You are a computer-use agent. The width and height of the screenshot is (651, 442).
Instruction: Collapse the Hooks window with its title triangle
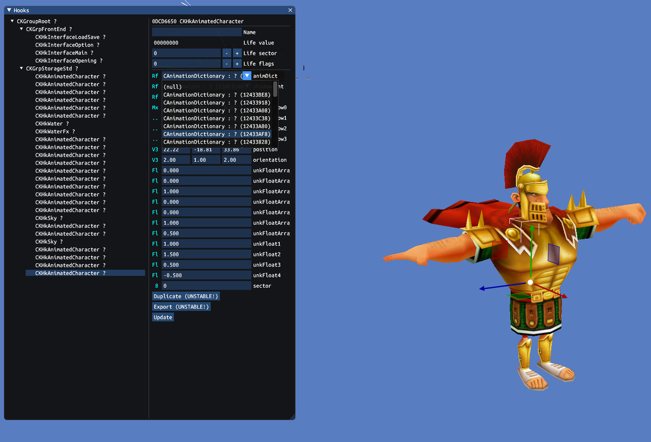[x=9, y=10]
